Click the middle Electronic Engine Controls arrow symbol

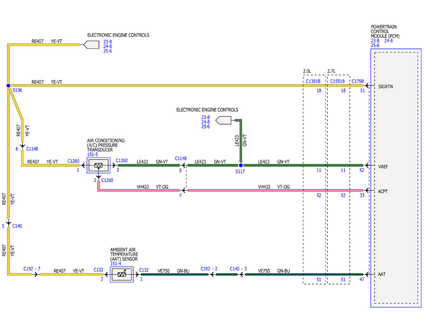(x=223, y=120)
